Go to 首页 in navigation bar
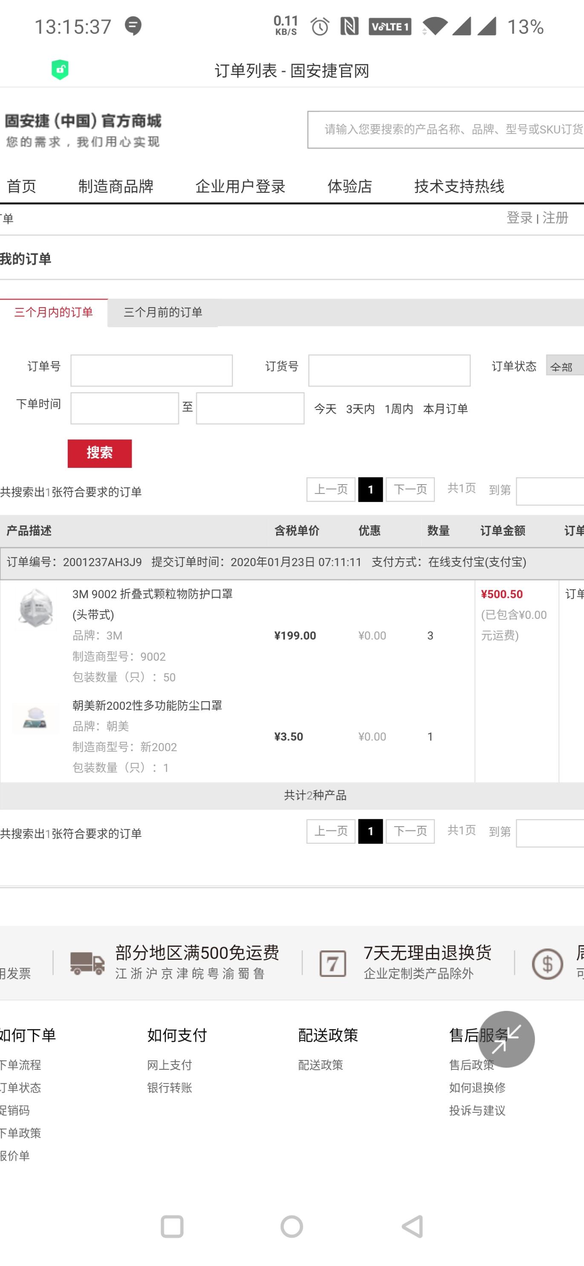584x1266 pixels. pos(21,186)
